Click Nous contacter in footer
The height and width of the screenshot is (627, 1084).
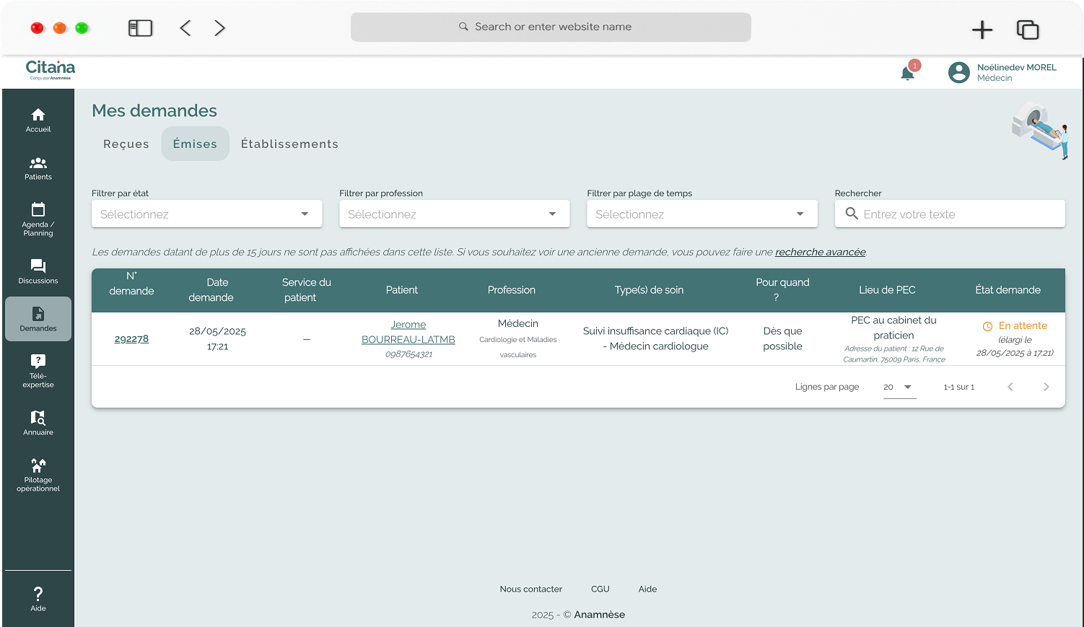point(531,589)
